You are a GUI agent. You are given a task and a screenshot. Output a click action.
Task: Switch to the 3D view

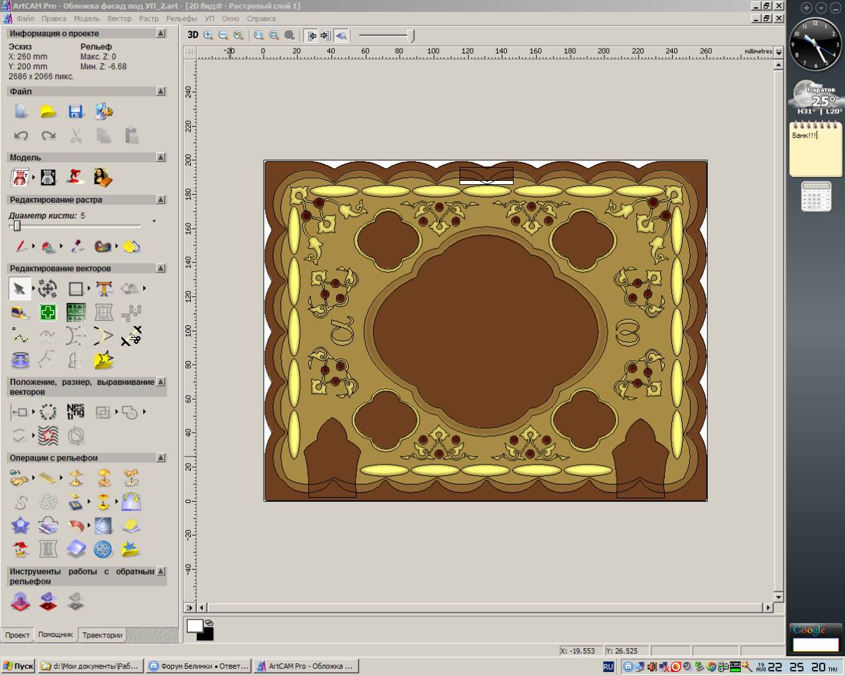(x=193, y=35)
